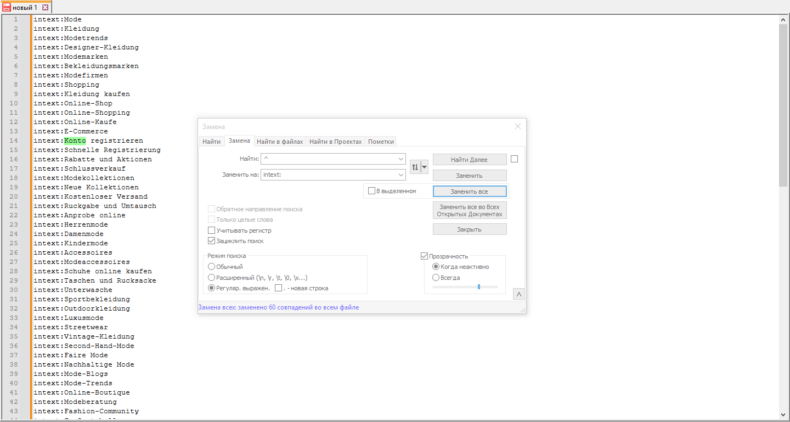
Task: Open the swap button dropdown arrow
Action: tap(425, 167)
